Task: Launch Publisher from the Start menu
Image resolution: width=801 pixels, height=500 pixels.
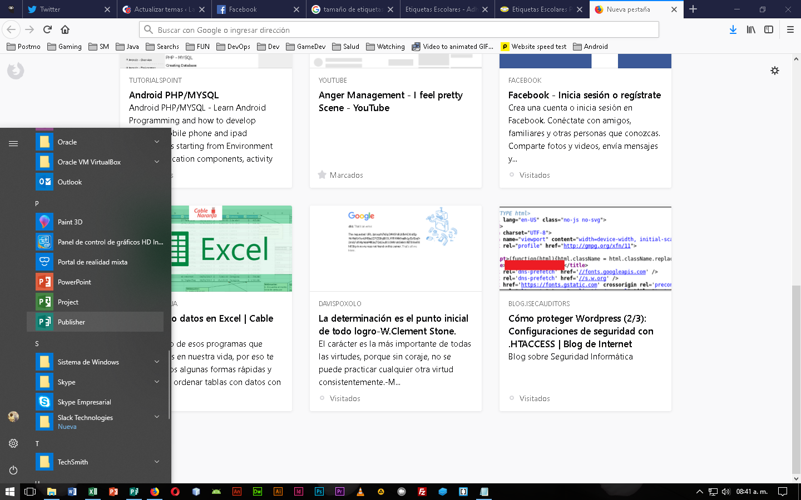Action: click(x=95, y=322)
